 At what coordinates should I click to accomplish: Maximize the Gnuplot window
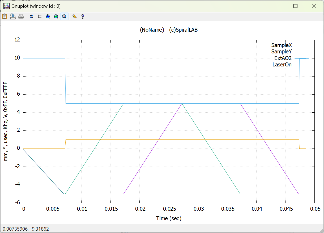coord(295,6)
